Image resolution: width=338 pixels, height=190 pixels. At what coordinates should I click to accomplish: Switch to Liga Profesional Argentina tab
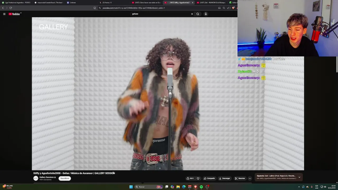(16, 3)
